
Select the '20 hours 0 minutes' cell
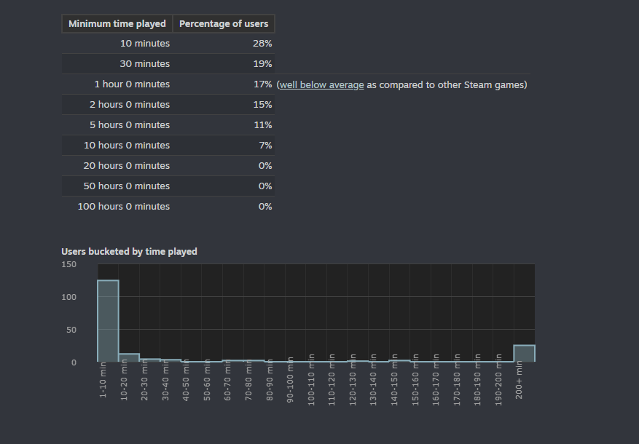[x=117, y=165]
